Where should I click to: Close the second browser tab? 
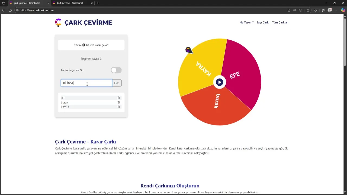coord(92,3)
